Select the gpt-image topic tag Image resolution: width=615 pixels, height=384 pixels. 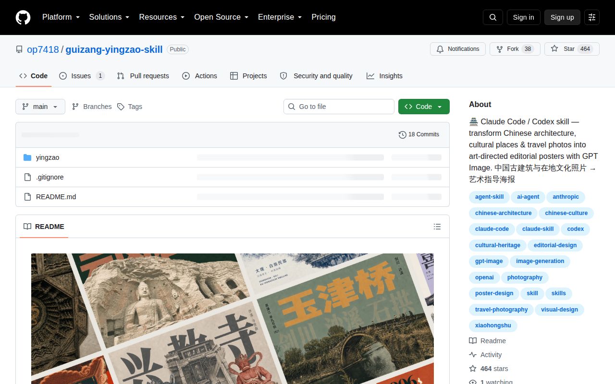click(489, 261)
